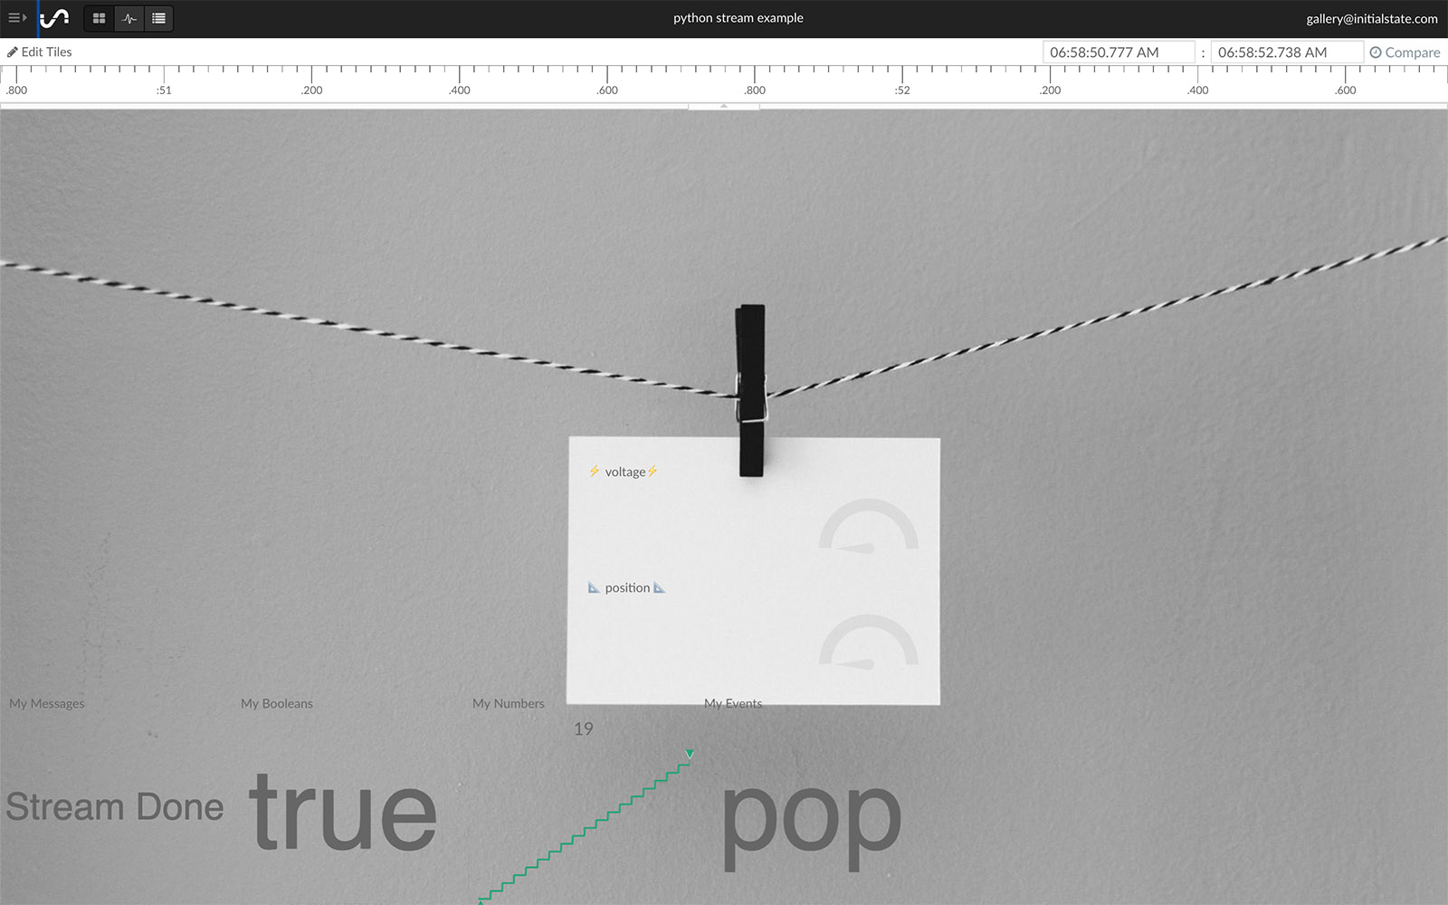1448x905 pixels.
Task: Click the start time field 06:58:50.777 AM
Action: (x=1118, y=52)
